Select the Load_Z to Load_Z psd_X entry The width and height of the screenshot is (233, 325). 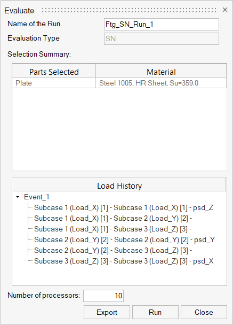click(124, 261)
